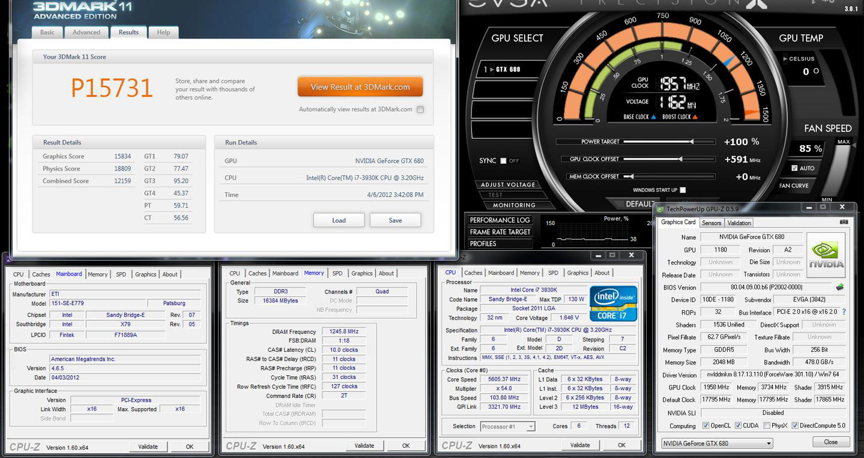Click the NVIDIA logo in GPU-Z
Image resolution: width=864 pixels, height=458 pixels.
(826, 255)
